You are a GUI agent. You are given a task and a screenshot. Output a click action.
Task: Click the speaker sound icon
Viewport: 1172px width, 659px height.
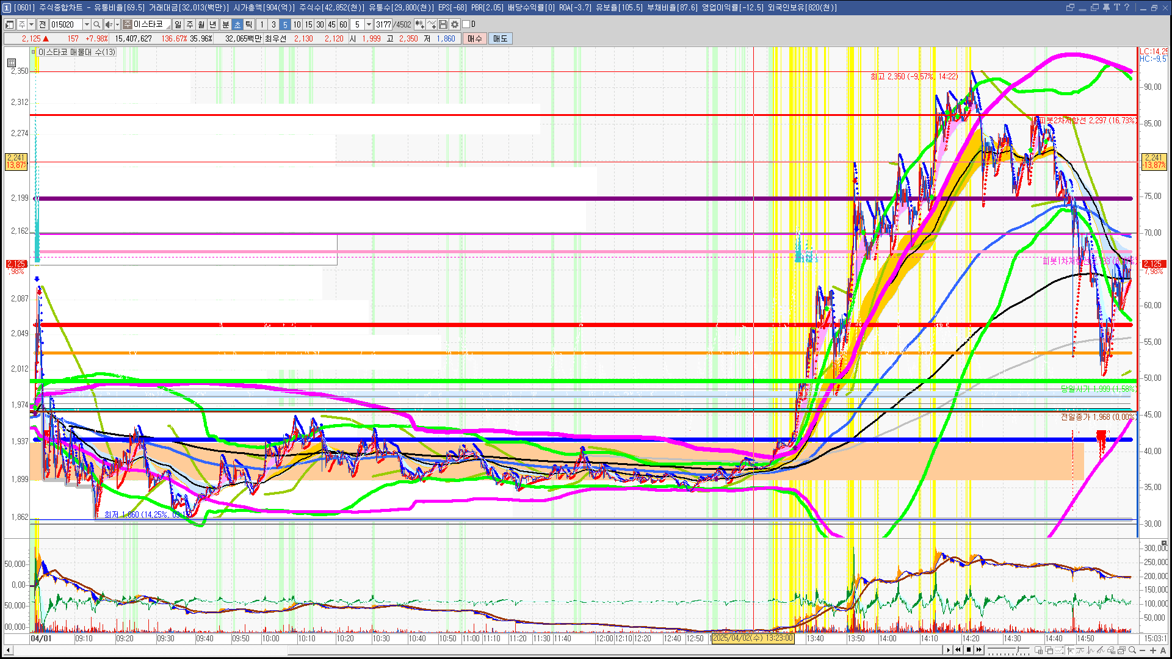click(108, 24)
